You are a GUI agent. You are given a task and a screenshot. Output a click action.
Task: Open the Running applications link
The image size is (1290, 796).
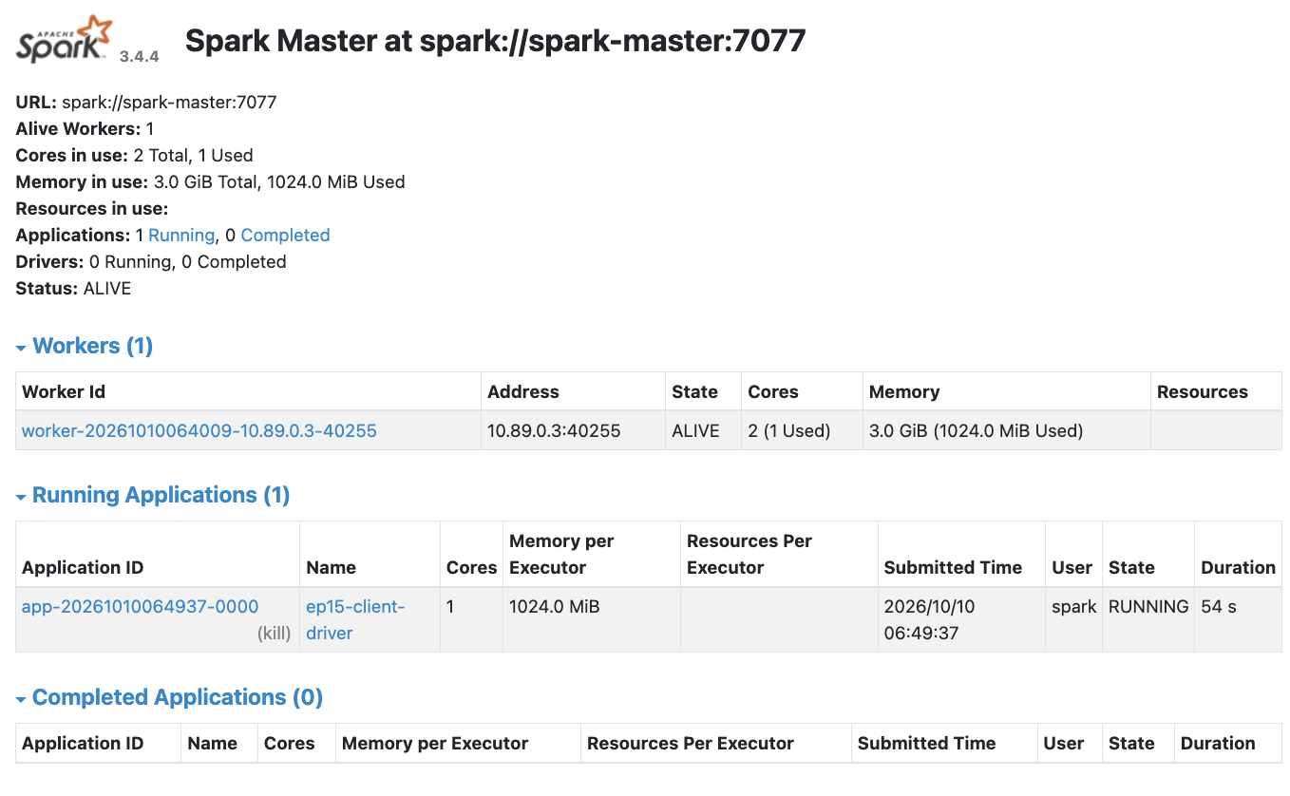(181, 235)
